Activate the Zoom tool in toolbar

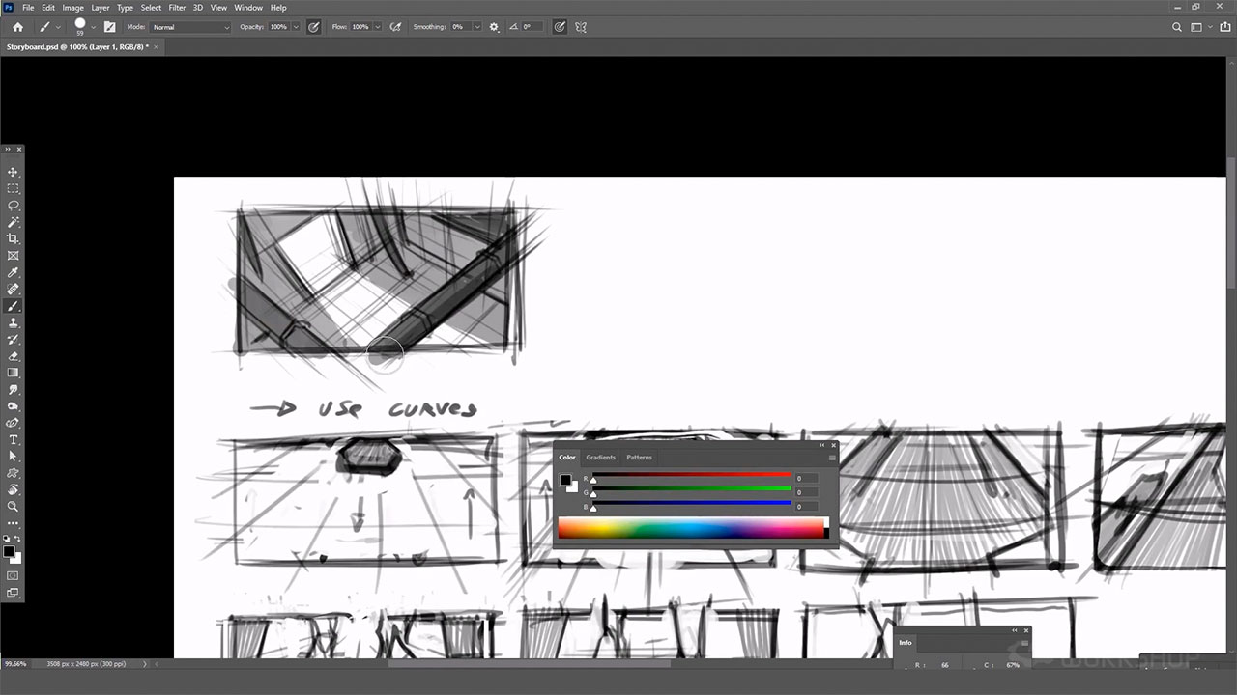(14, 506)
